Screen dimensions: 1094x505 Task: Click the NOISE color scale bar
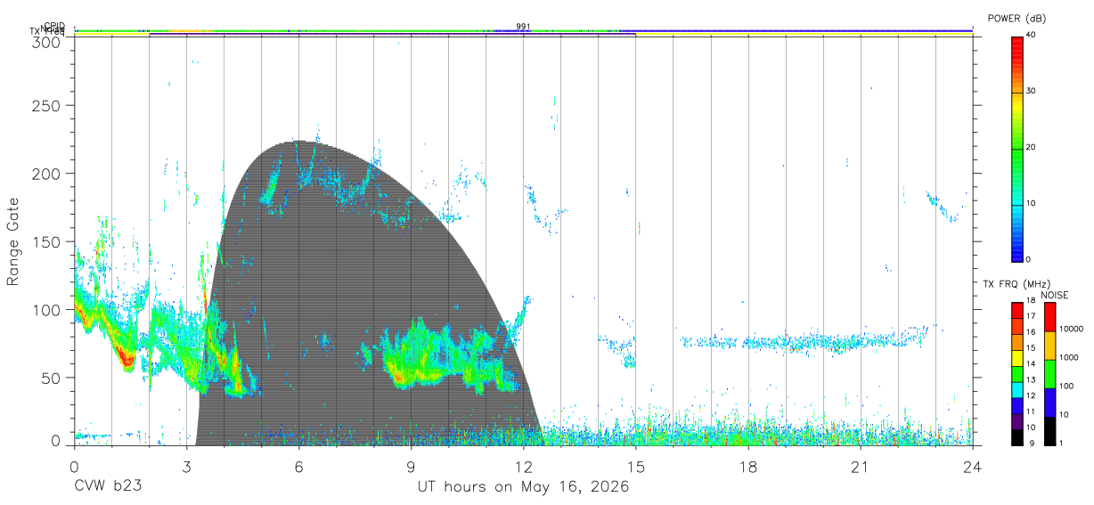pos(1049,374)
